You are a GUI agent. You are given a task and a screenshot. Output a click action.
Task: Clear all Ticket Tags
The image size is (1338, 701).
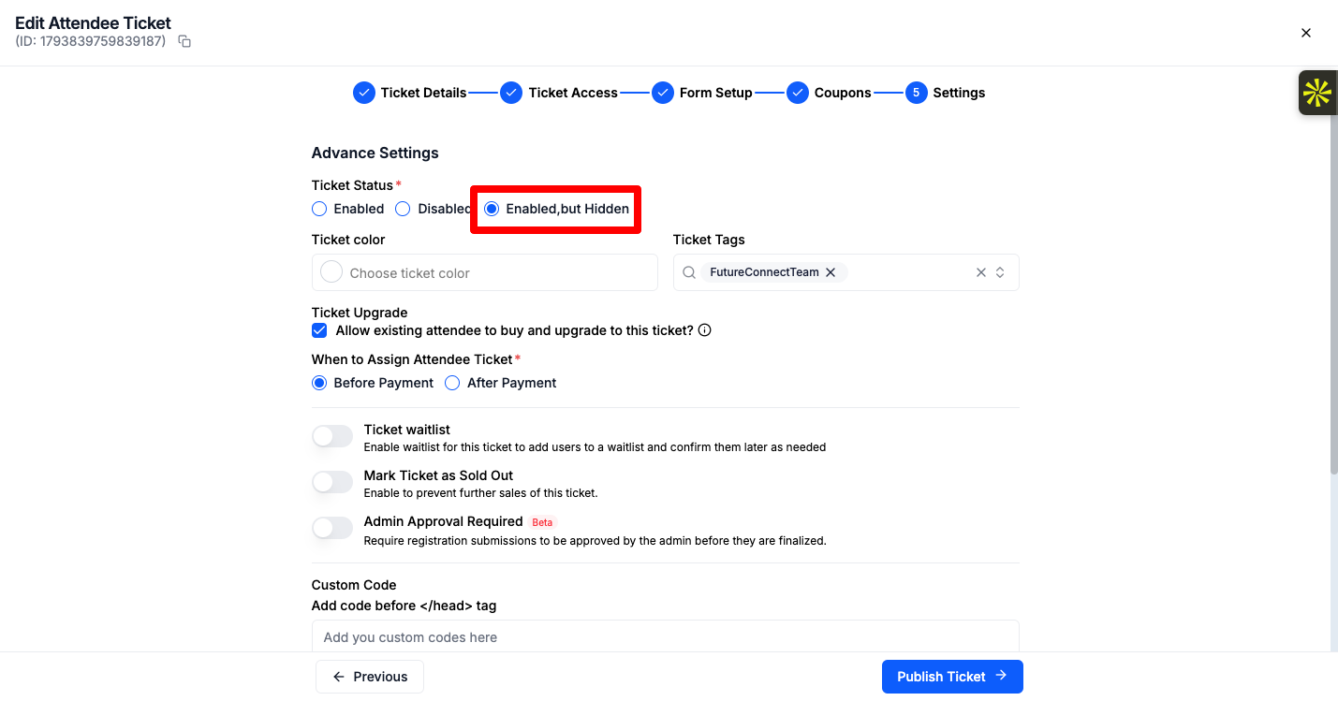981,272
